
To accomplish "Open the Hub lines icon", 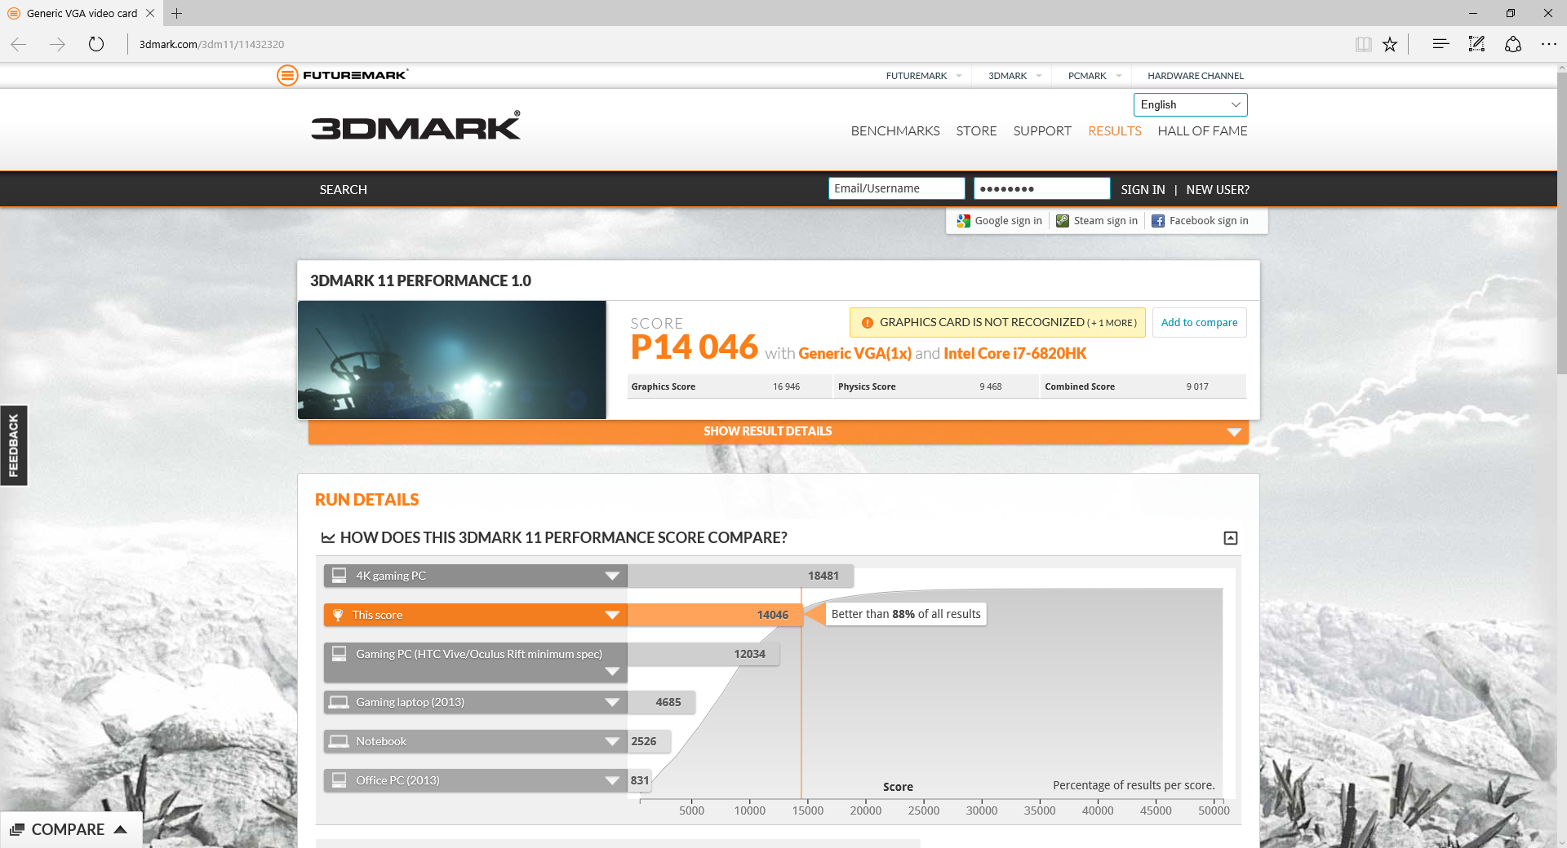I will [x=1440, y=44].
